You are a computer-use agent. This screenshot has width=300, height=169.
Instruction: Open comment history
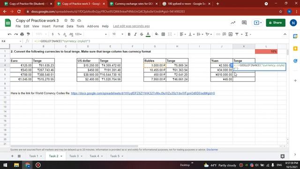[244, 23]
